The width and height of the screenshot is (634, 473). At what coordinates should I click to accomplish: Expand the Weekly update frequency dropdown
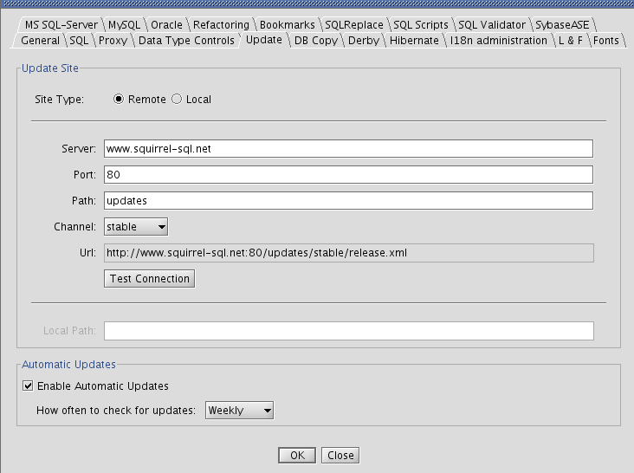240,411
